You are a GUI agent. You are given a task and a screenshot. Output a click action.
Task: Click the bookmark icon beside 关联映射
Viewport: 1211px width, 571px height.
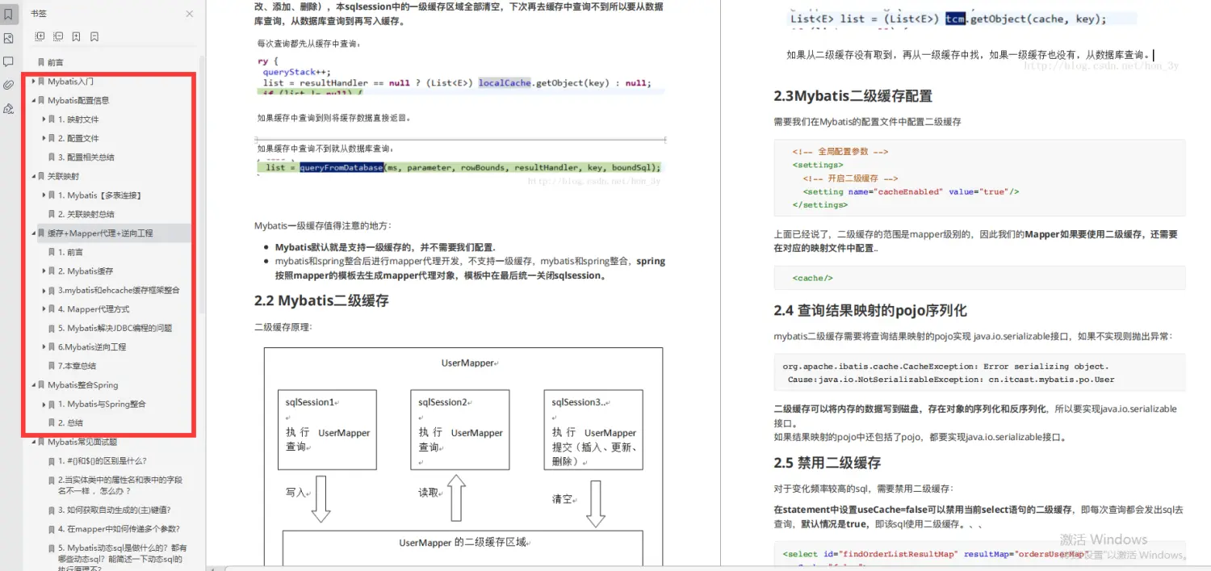point(41,176)
